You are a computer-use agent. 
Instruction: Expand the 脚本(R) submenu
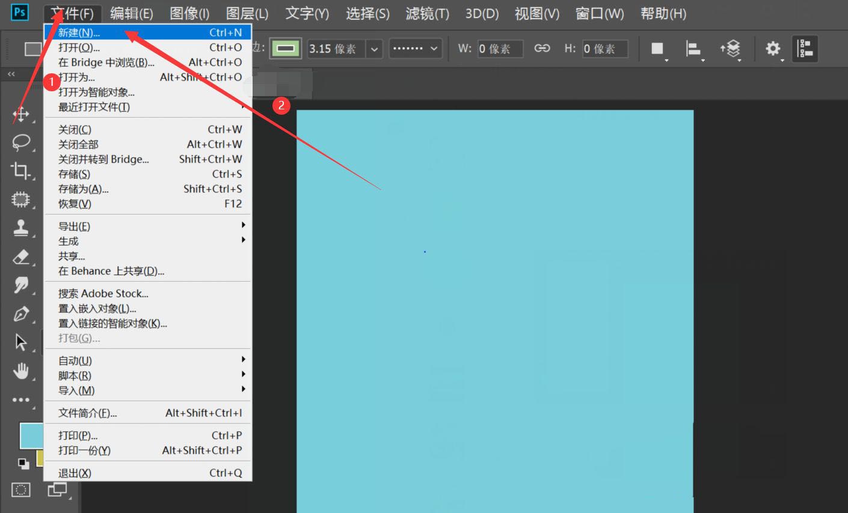tap(147, 375)
